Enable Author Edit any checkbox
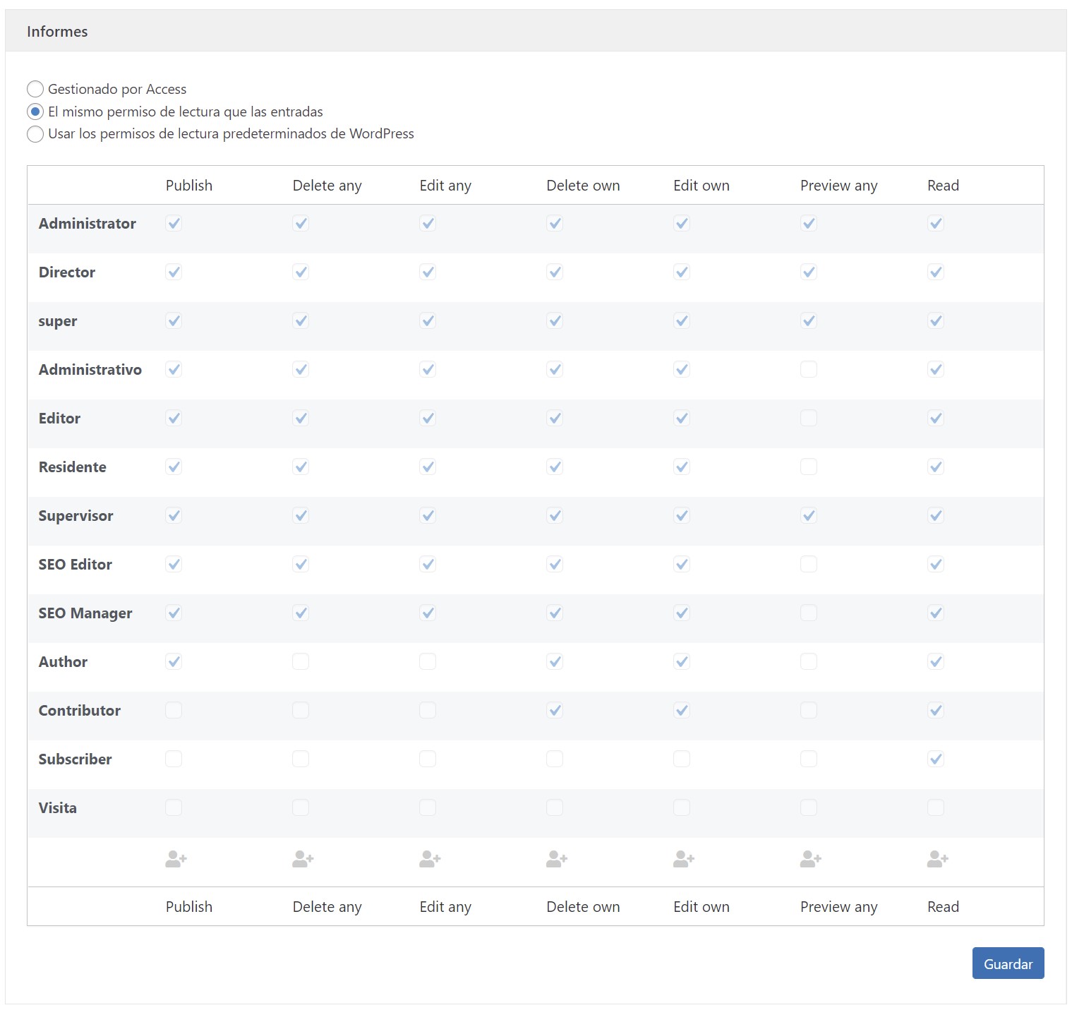This screenshot has width=1072, height=1010. pos(428,661)
